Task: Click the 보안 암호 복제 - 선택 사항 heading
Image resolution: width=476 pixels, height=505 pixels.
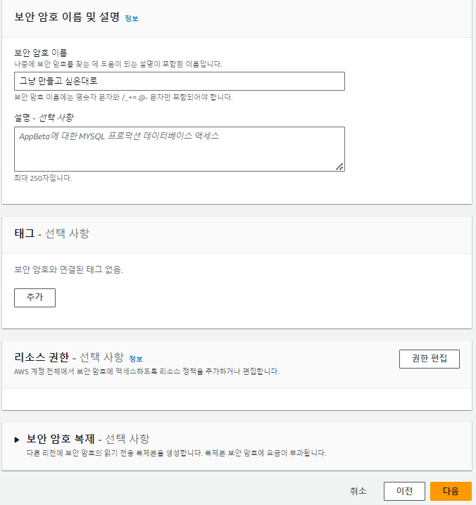Action: (x=88, y=439)
